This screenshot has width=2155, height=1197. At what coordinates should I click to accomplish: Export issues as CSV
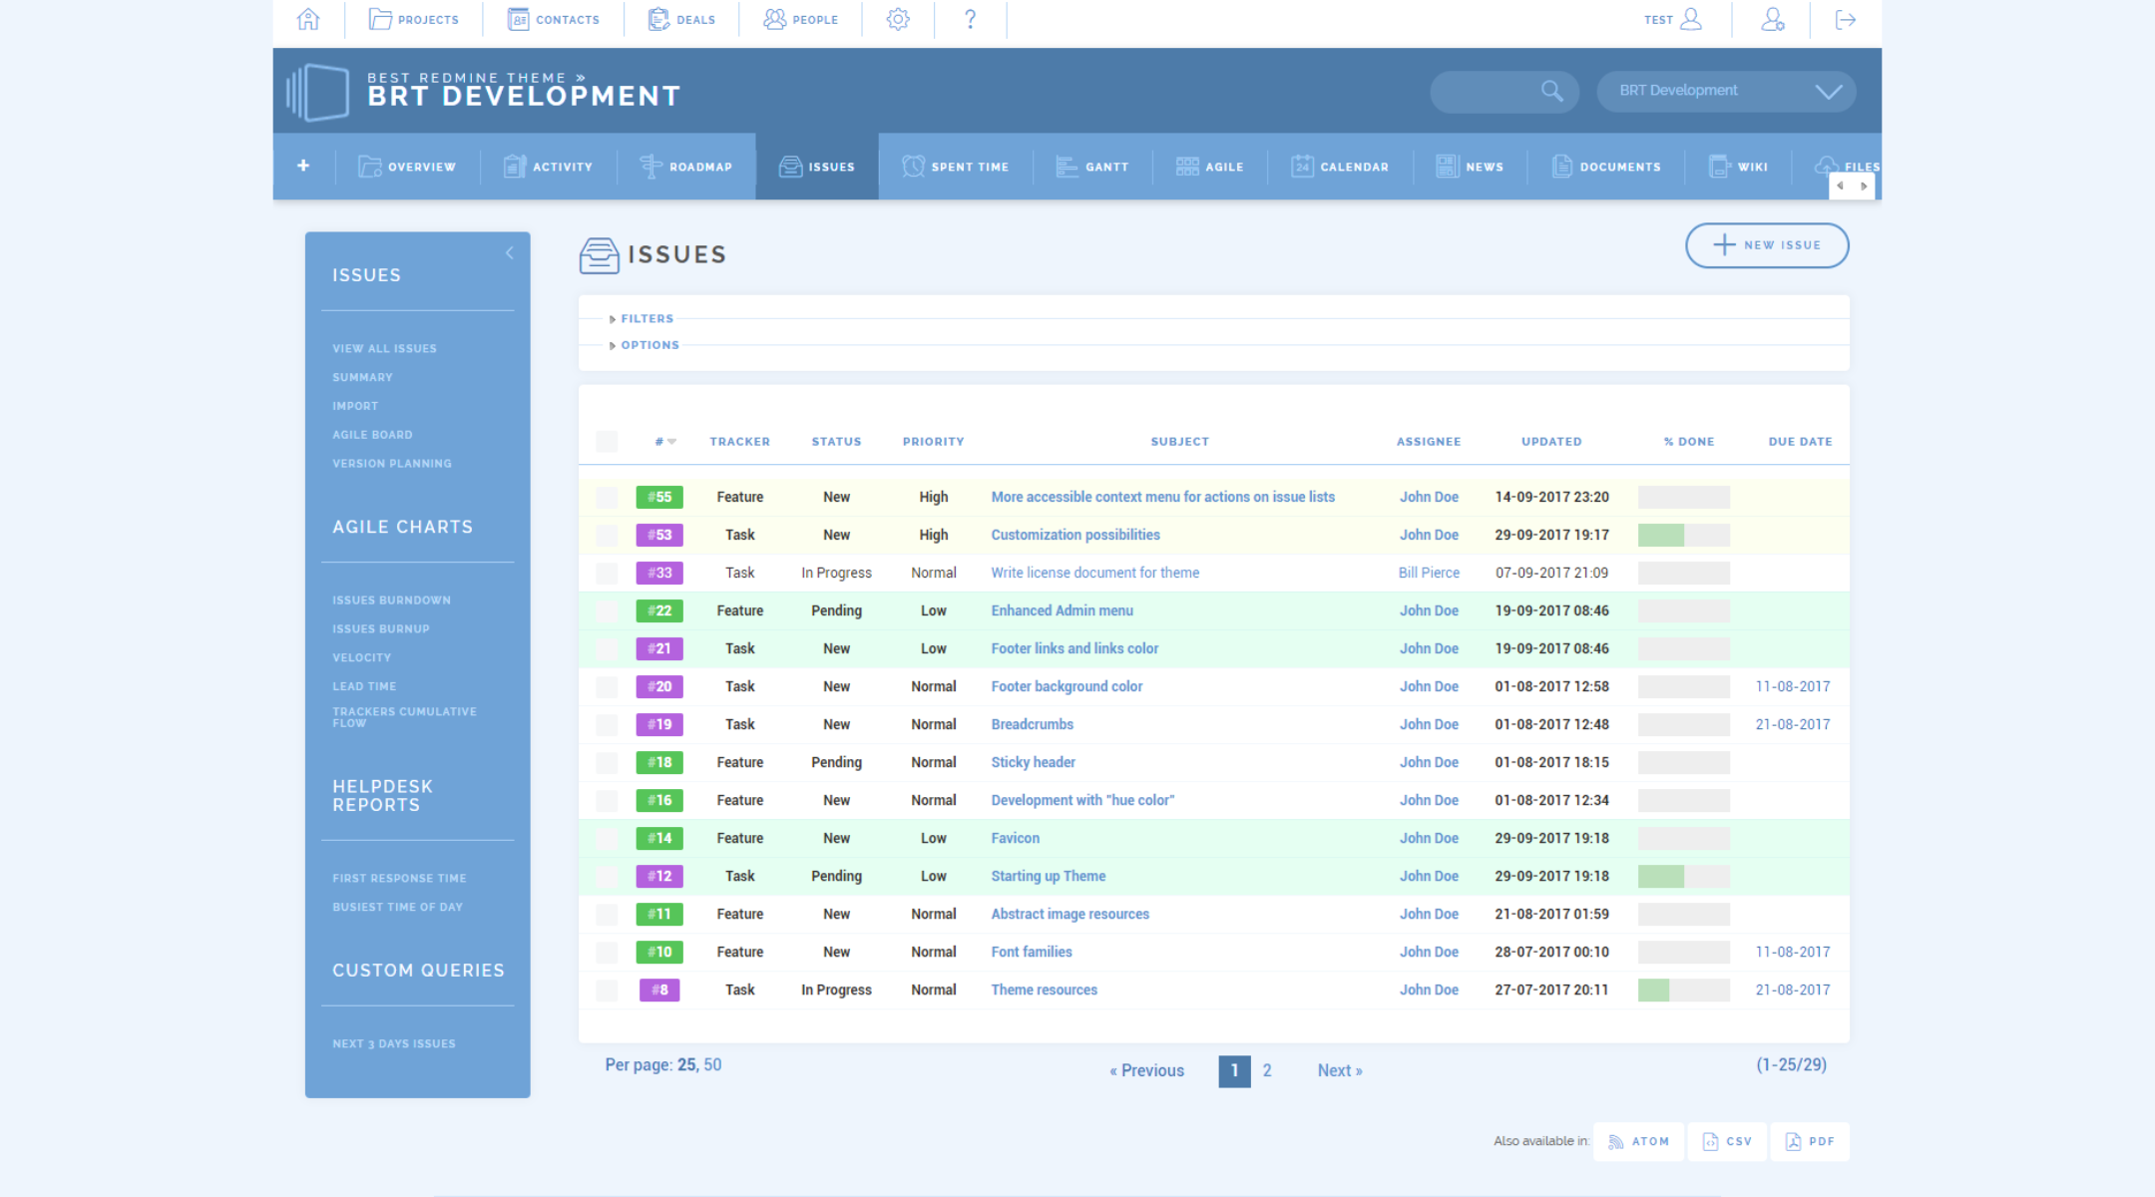1727,1141
